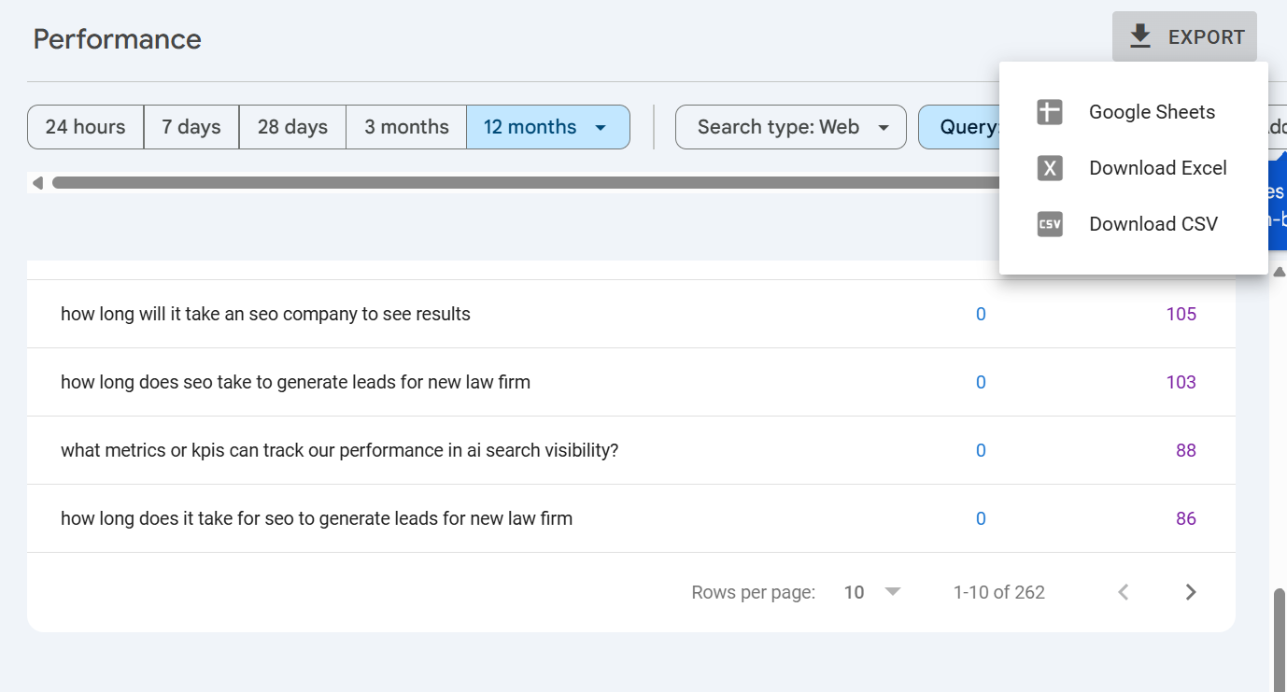The image size is (1287, 692).
Task: Open the 12 months date dropdown
Action: 547,126
